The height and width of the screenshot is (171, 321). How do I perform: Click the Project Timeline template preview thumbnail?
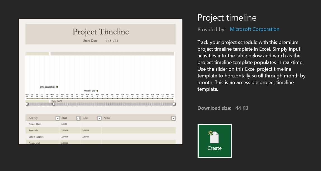click(101, 81)
